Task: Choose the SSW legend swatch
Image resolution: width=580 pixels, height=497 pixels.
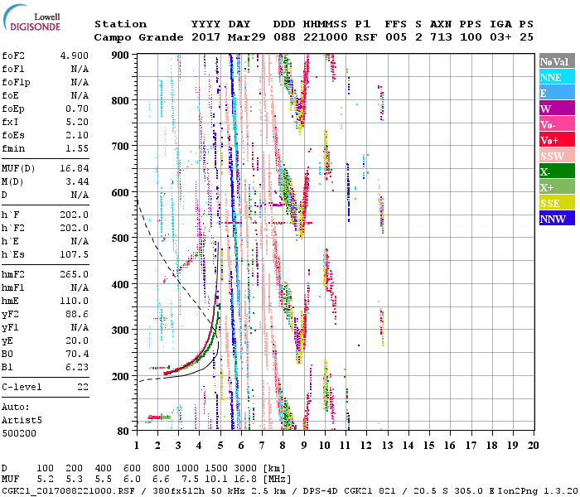Action: pos(556,156)
